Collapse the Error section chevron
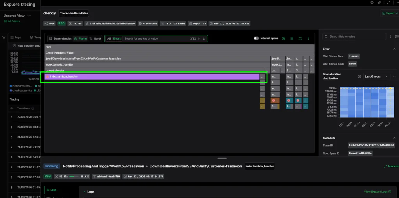This screenshot has width=399, height=198. click(x=395, y=49)
